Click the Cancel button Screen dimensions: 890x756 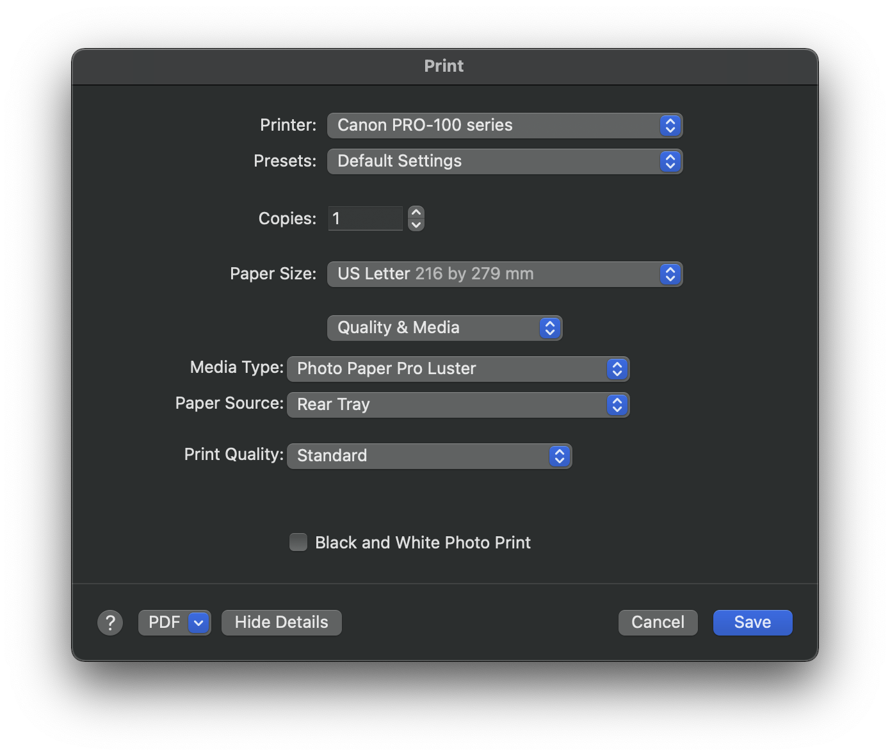coord(658,623)
